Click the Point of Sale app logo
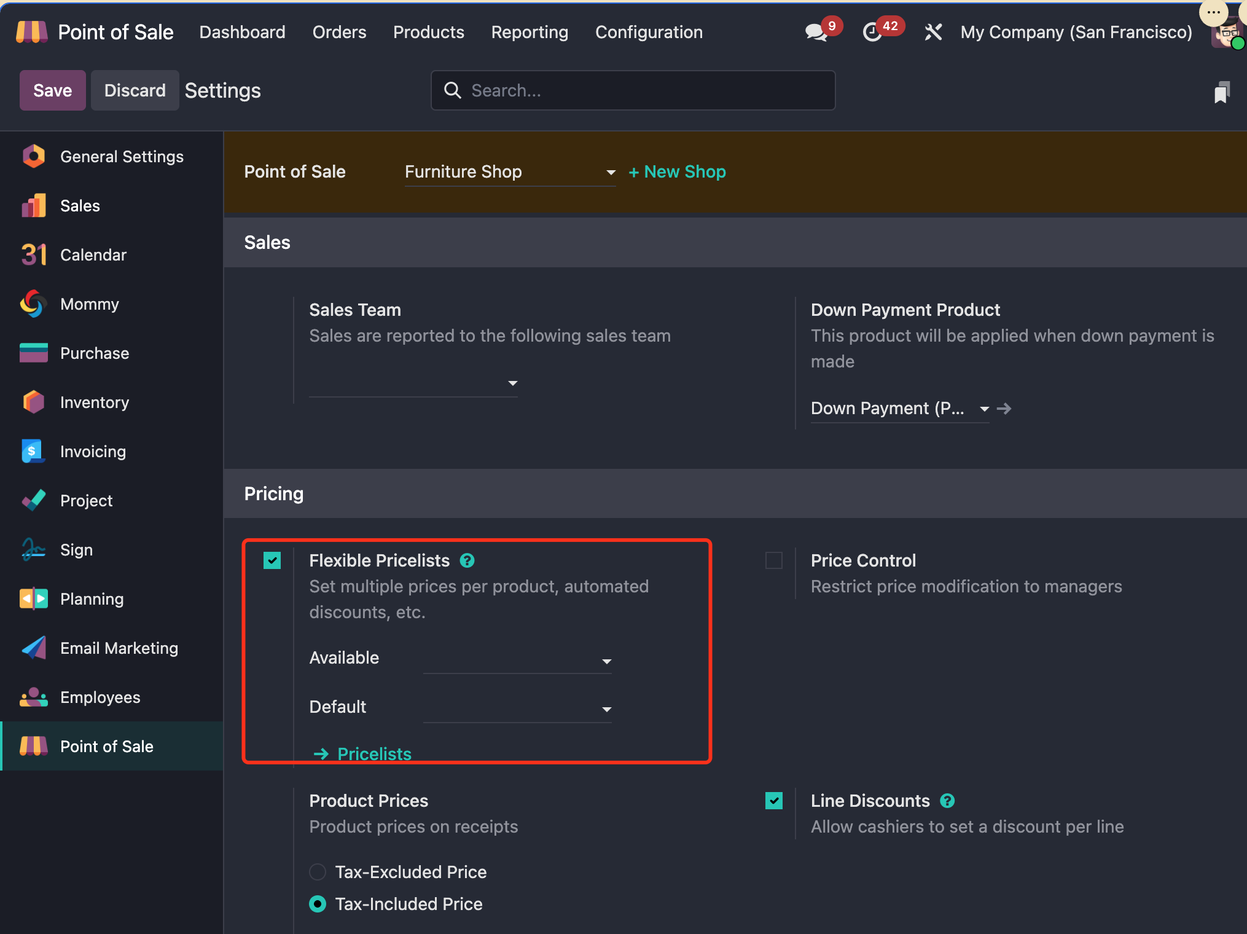Viewport: 1247px width, 934px height. coord(31,32)
